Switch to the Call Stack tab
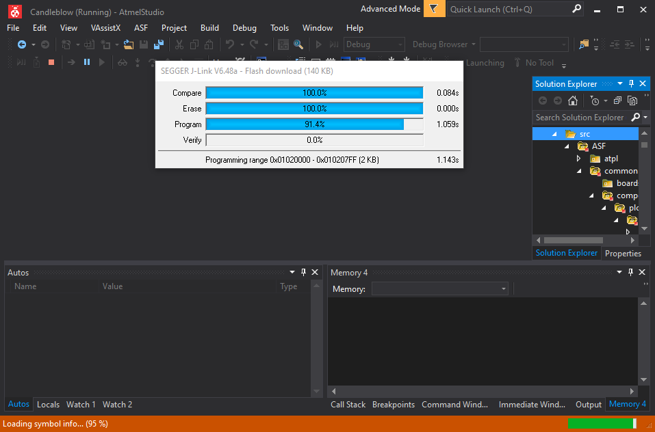 point(348,405)
